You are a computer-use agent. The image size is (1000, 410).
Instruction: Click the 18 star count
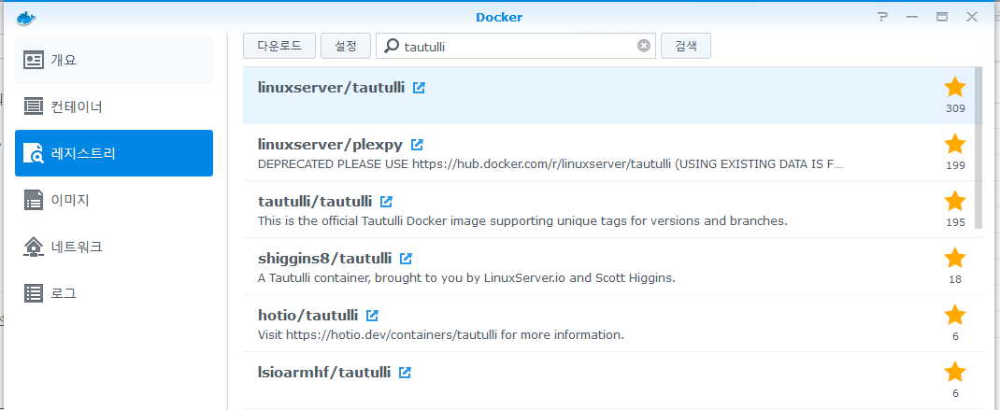click(955, 279)
